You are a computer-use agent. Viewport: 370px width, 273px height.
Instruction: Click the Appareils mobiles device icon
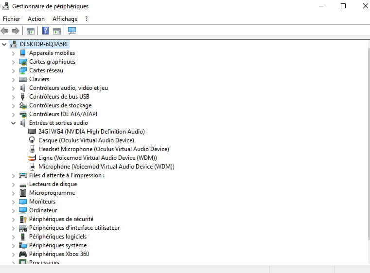(x=23, y=53)
